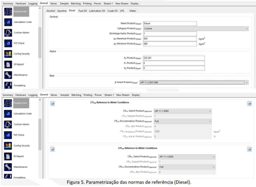
Task: Click the Shrinkage factor Product input field
Action: pos(170,34)
